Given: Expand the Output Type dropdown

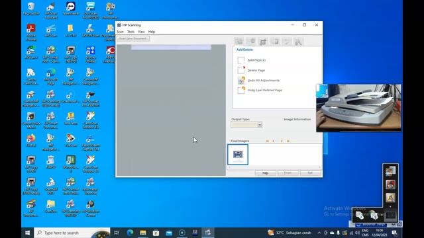Looking at the screenshot, I should coord(260,125).
